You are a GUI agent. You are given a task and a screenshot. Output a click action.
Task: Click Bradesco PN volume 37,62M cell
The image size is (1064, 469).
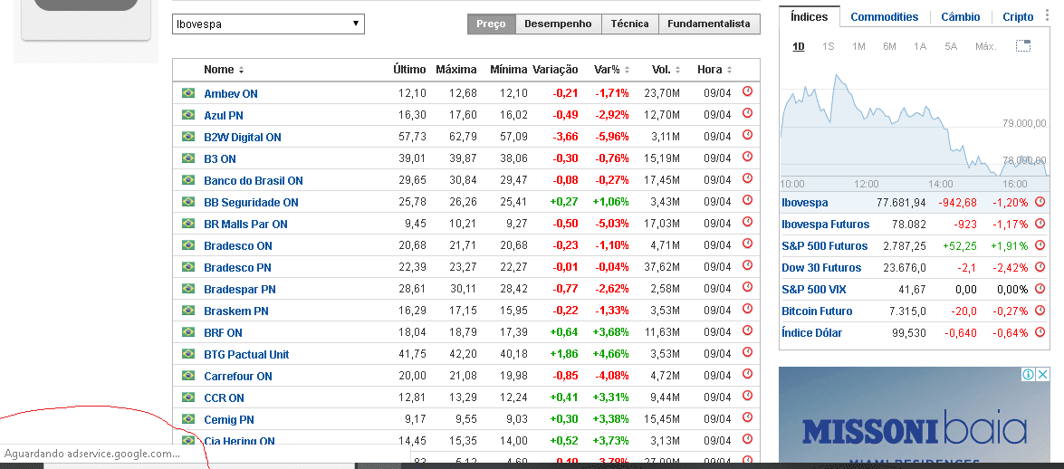coord(662,267)
